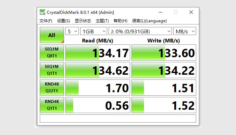Click the 1.52 write result
Viewport: 236px width, 135px height.
(x=164, y=105)
